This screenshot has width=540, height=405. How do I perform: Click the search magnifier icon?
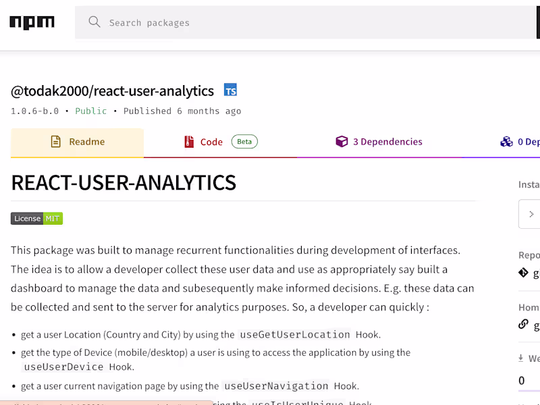tap(94, 22)
